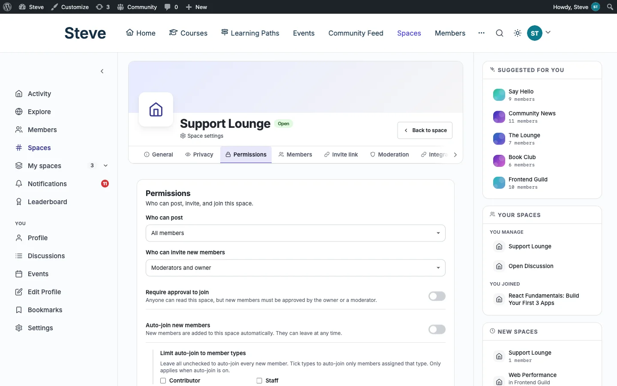
Task: Switch to the Members settings tab
Action: coord(295,155)
